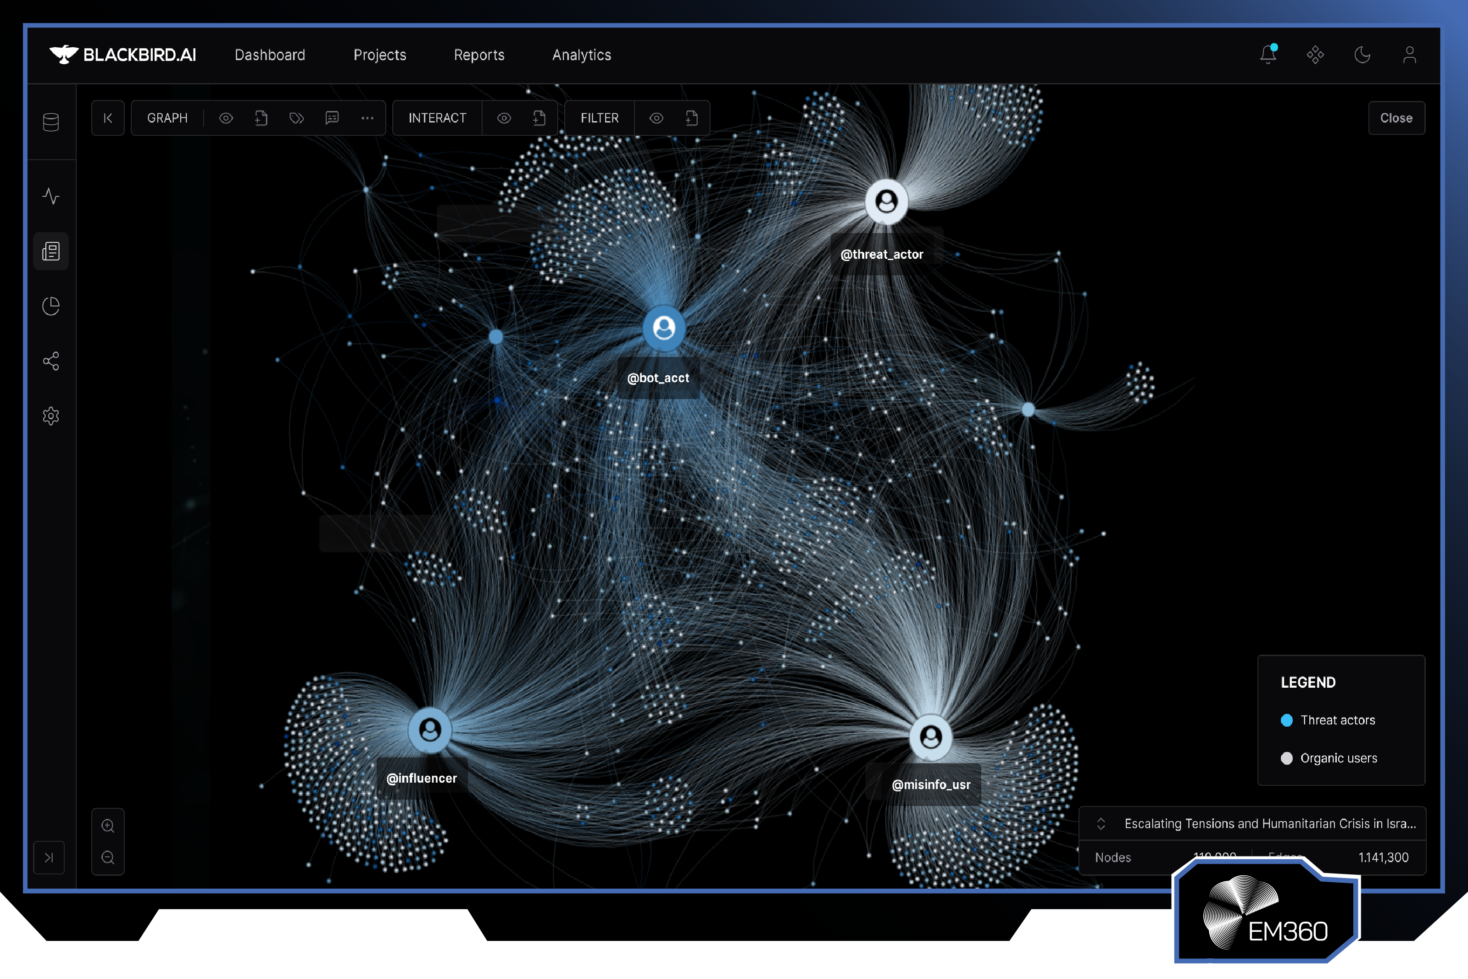Zoom out of the graph

pos(108,857)
